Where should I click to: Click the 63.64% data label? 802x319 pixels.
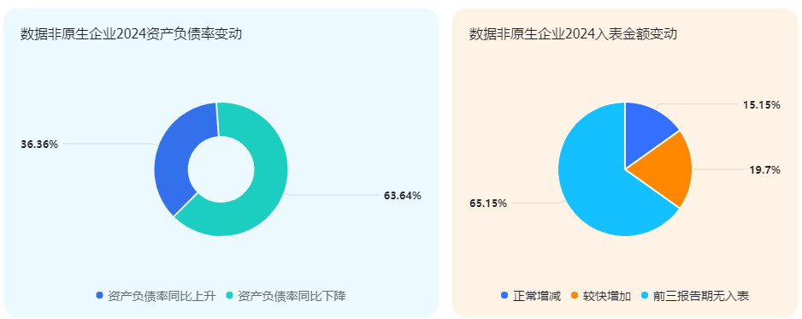(x=403, y=195)
